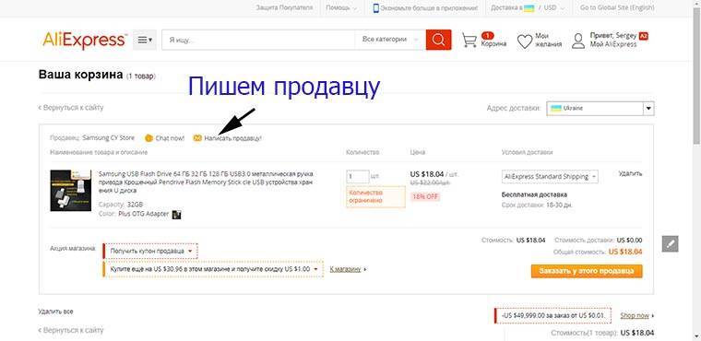Click Shop now link
This screenshot has width=701, height=341.
point(635,315)
